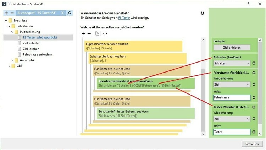Open the gear beside the Fahrstrasse index field
The image size is (266, 150).
pyautogui.click(x=254, y=97)
